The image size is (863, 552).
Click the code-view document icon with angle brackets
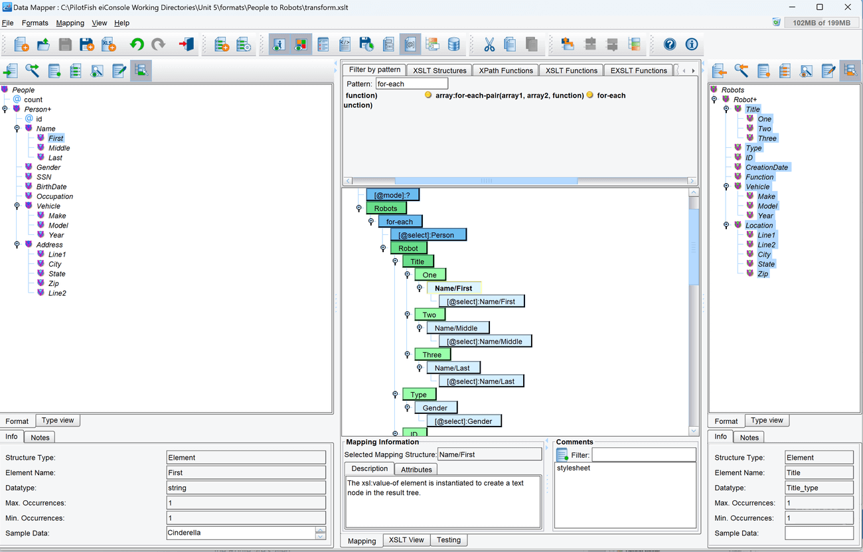[345, 44]
